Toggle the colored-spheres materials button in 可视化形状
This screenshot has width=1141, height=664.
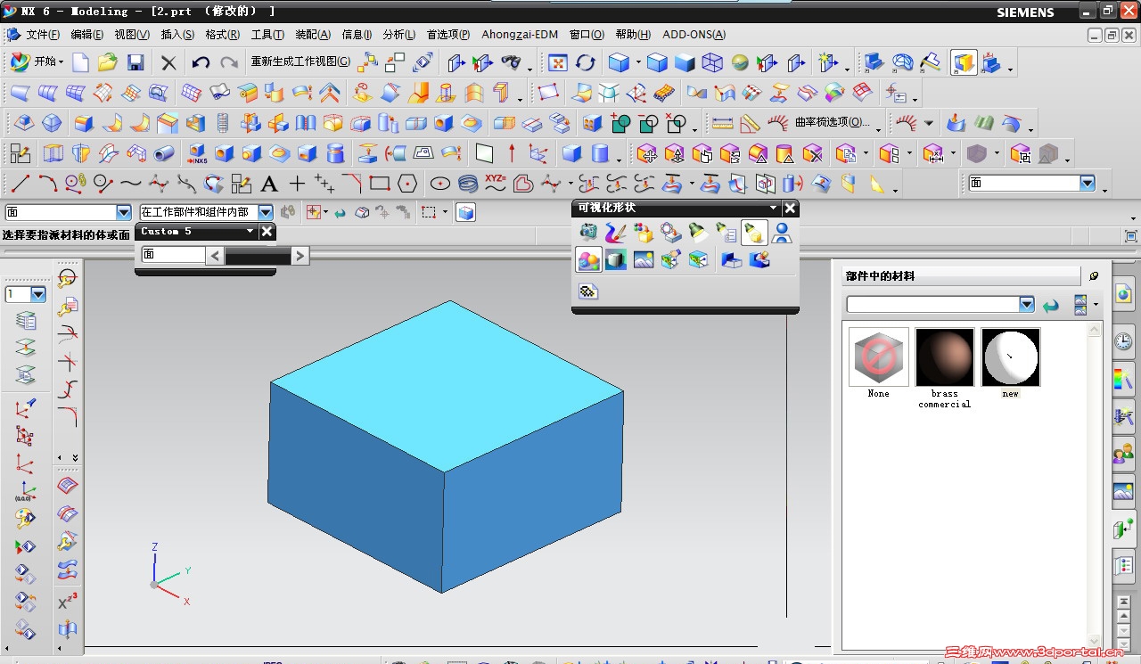(588, 260)
